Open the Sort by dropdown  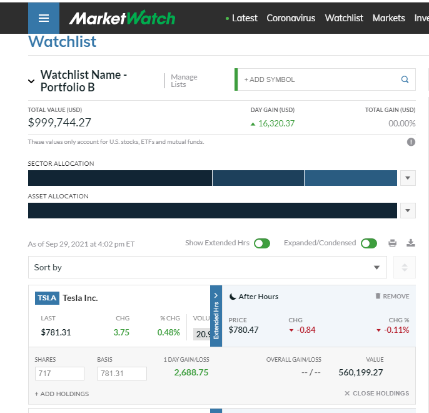click(x=208, y=267)
